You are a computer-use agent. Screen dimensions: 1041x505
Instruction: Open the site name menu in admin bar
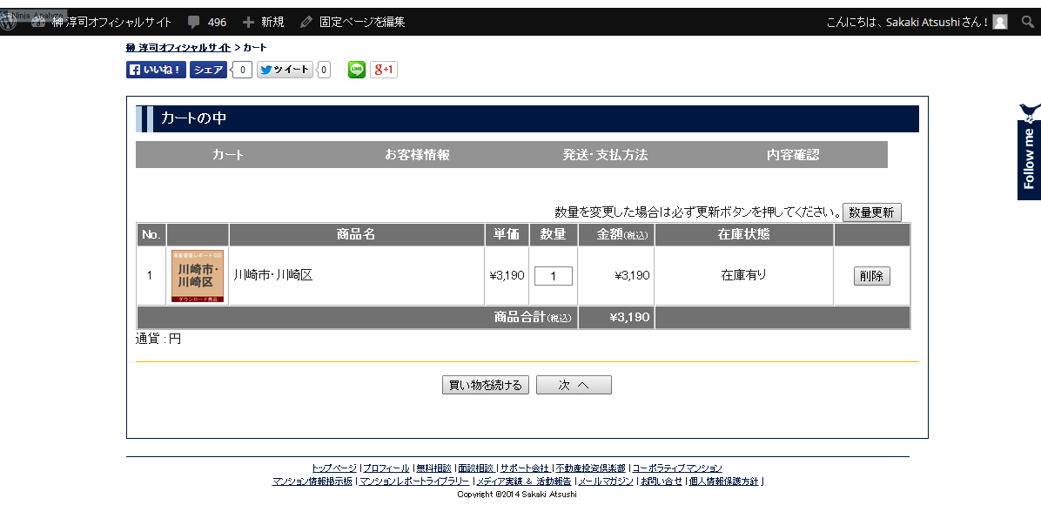(111, 22)
